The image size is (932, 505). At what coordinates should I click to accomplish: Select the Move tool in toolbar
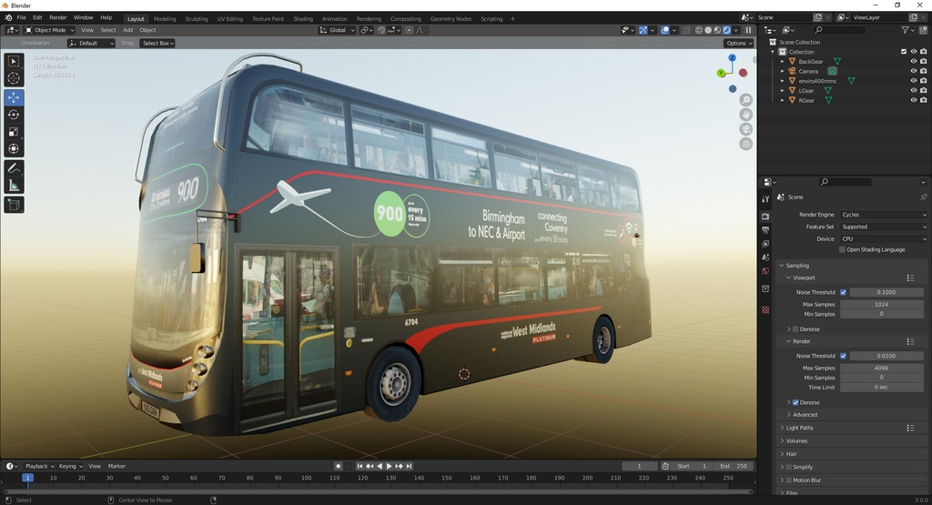point(14,97)
